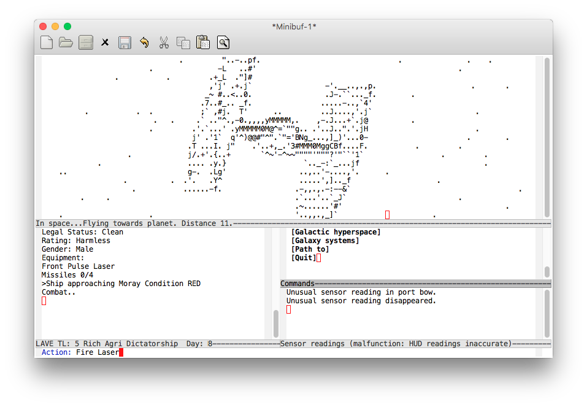Click the 'Rating: Harmless' line

pyautogui.click(x=76, y=241)
